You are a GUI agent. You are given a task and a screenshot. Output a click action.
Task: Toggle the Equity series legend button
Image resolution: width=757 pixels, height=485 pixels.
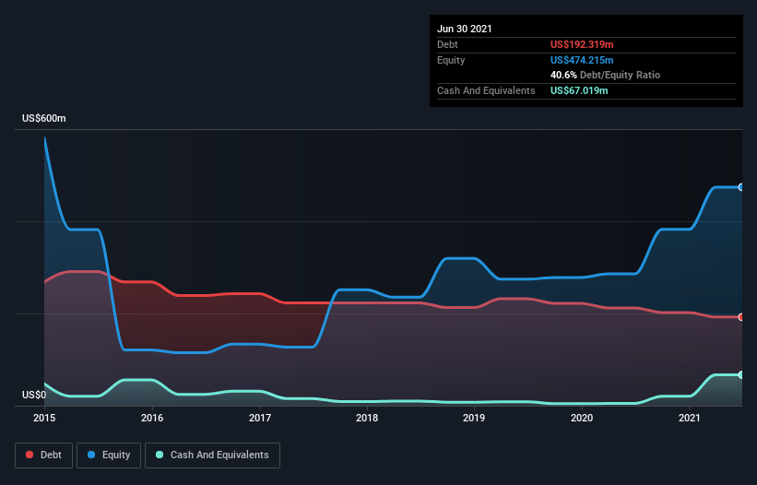[x=109, y=455]
